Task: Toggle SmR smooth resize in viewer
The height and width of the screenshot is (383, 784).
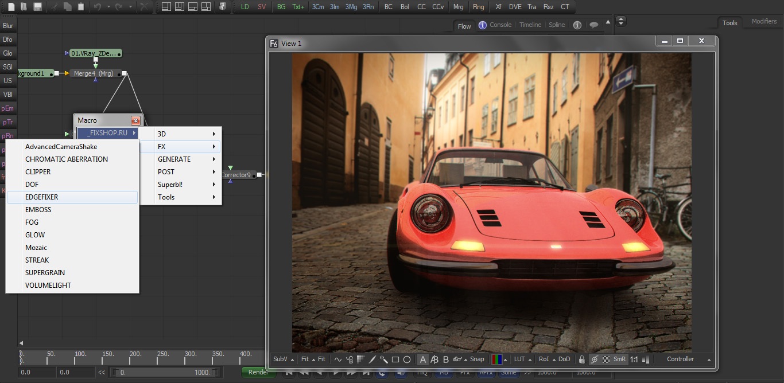Action: (619, 359)
